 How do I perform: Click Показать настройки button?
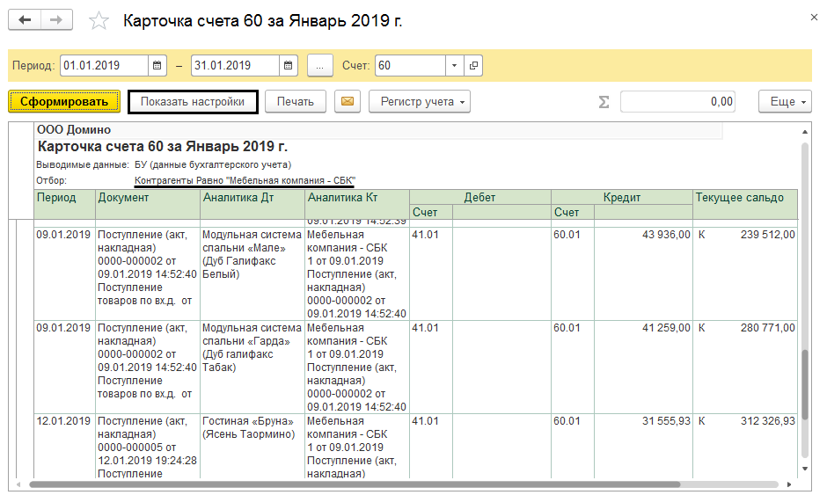[193, 102]
